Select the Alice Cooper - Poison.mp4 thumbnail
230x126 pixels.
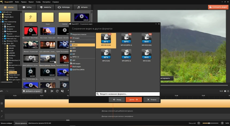(48, 31)
